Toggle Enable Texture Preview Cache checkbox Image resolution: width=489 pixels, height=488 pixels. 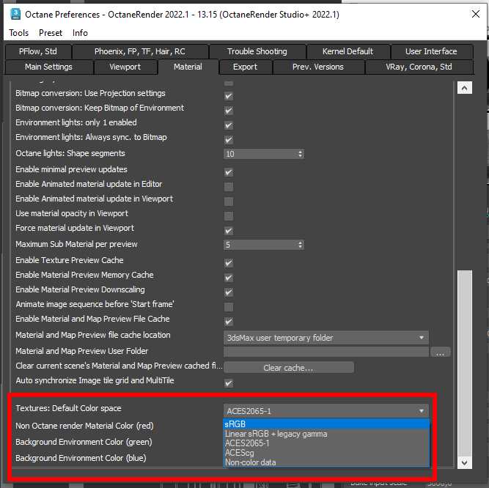click(x=229, y=263)
